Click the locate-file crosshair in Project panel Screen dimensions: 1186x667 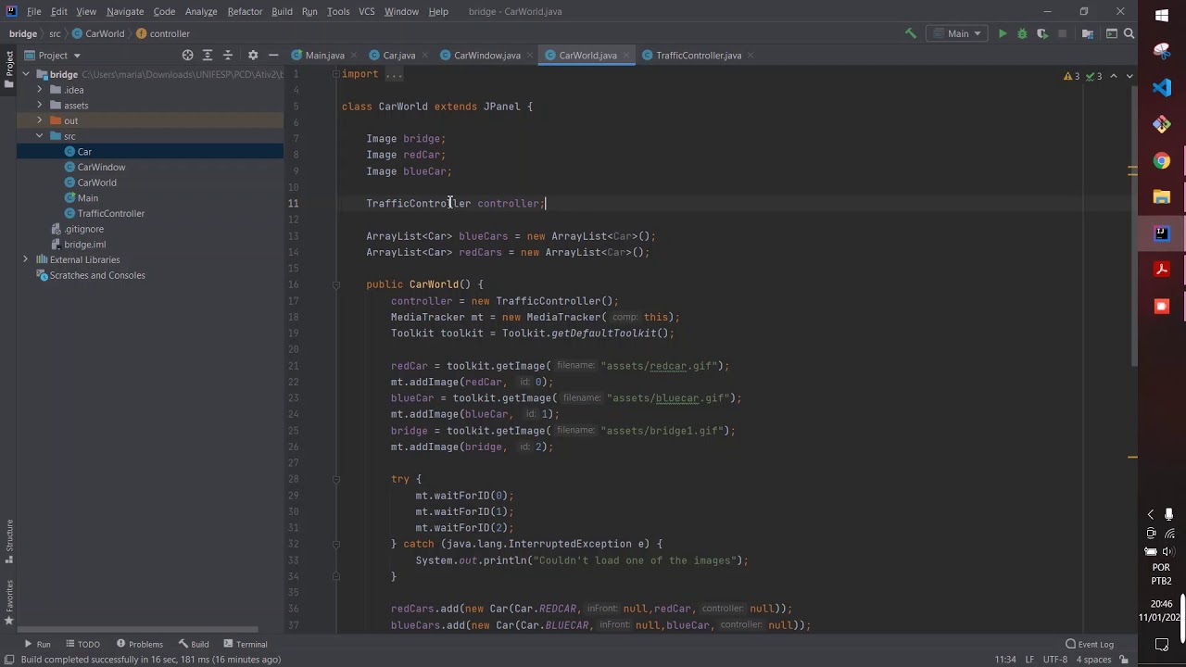[x=187, y=56]
